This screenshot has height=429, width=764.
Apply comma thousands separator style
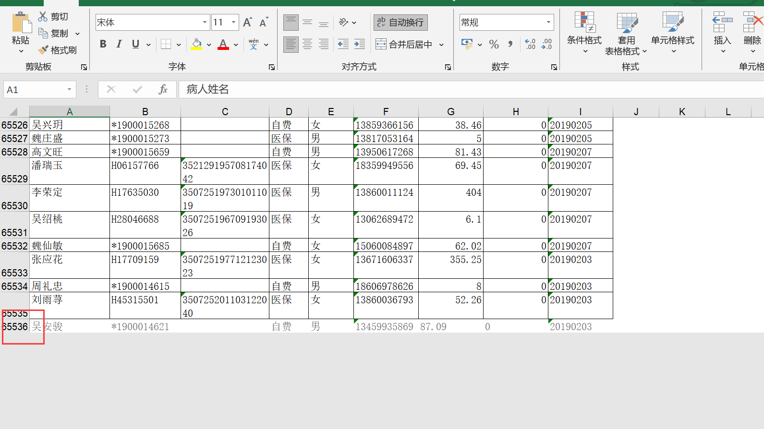(510, 44)
